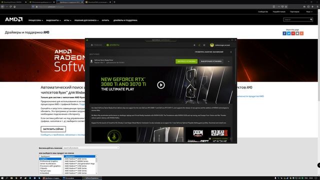Start the green Express Installation

(x=186, y=61)
